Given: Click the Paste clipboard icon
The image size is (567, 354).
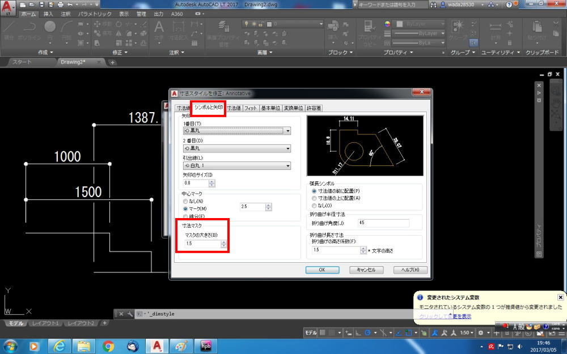Looking at the screenshot, I should (x=538, y=30).
